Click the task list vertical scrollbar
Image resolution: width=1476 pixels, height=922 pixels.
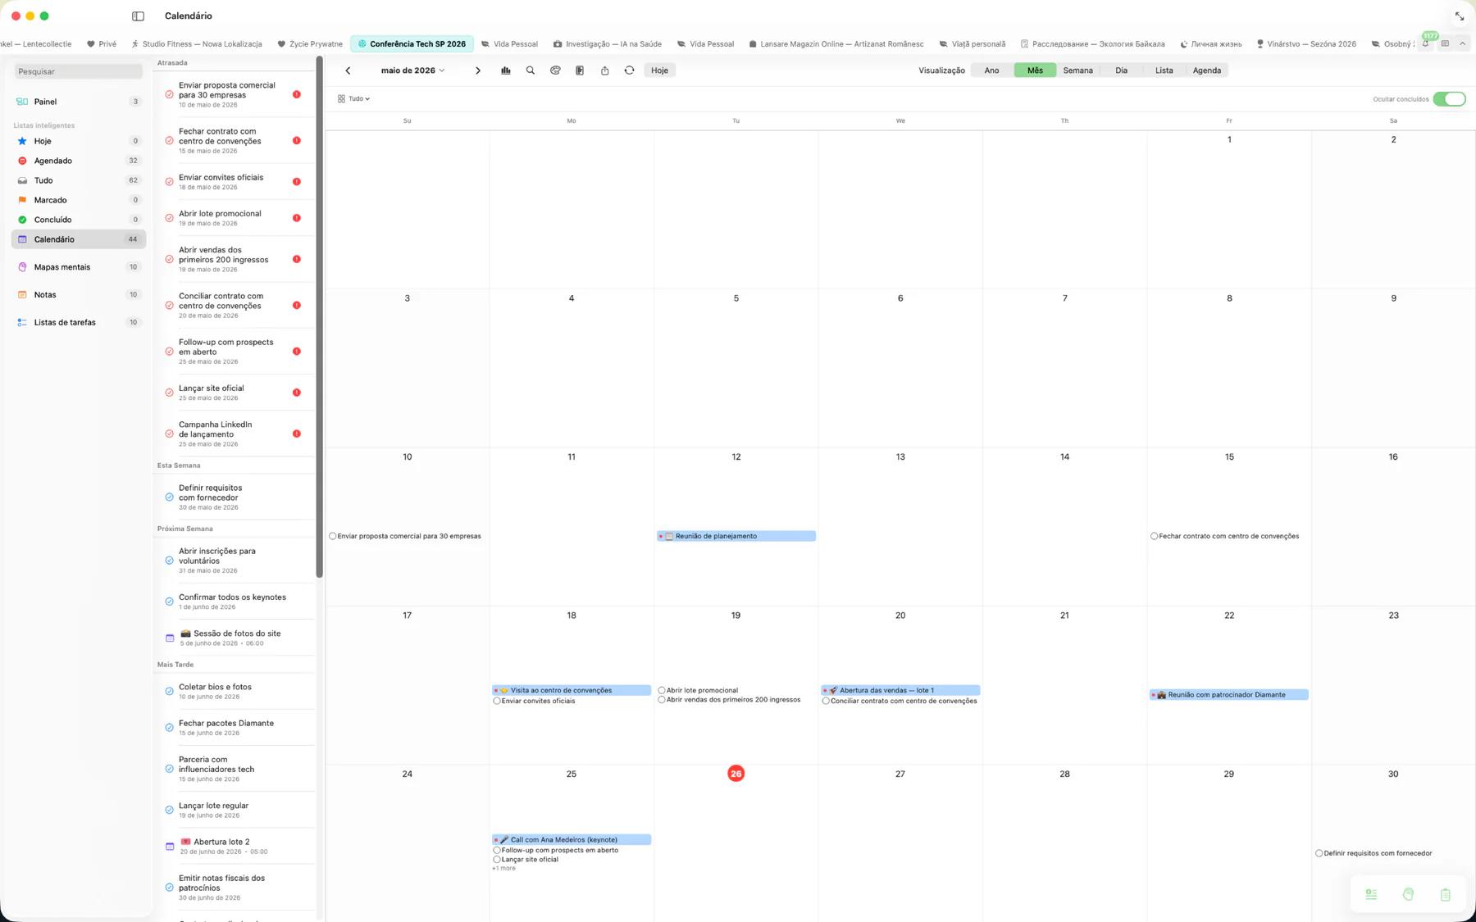coord(319,316)
